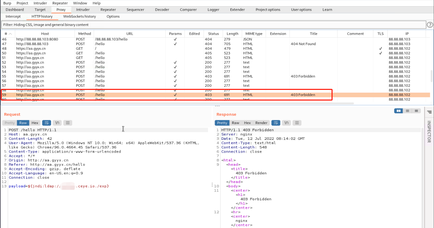Sort by the # column arrow
The height and width of the screenshot is (228, 434).
click(x=10, y=34)
